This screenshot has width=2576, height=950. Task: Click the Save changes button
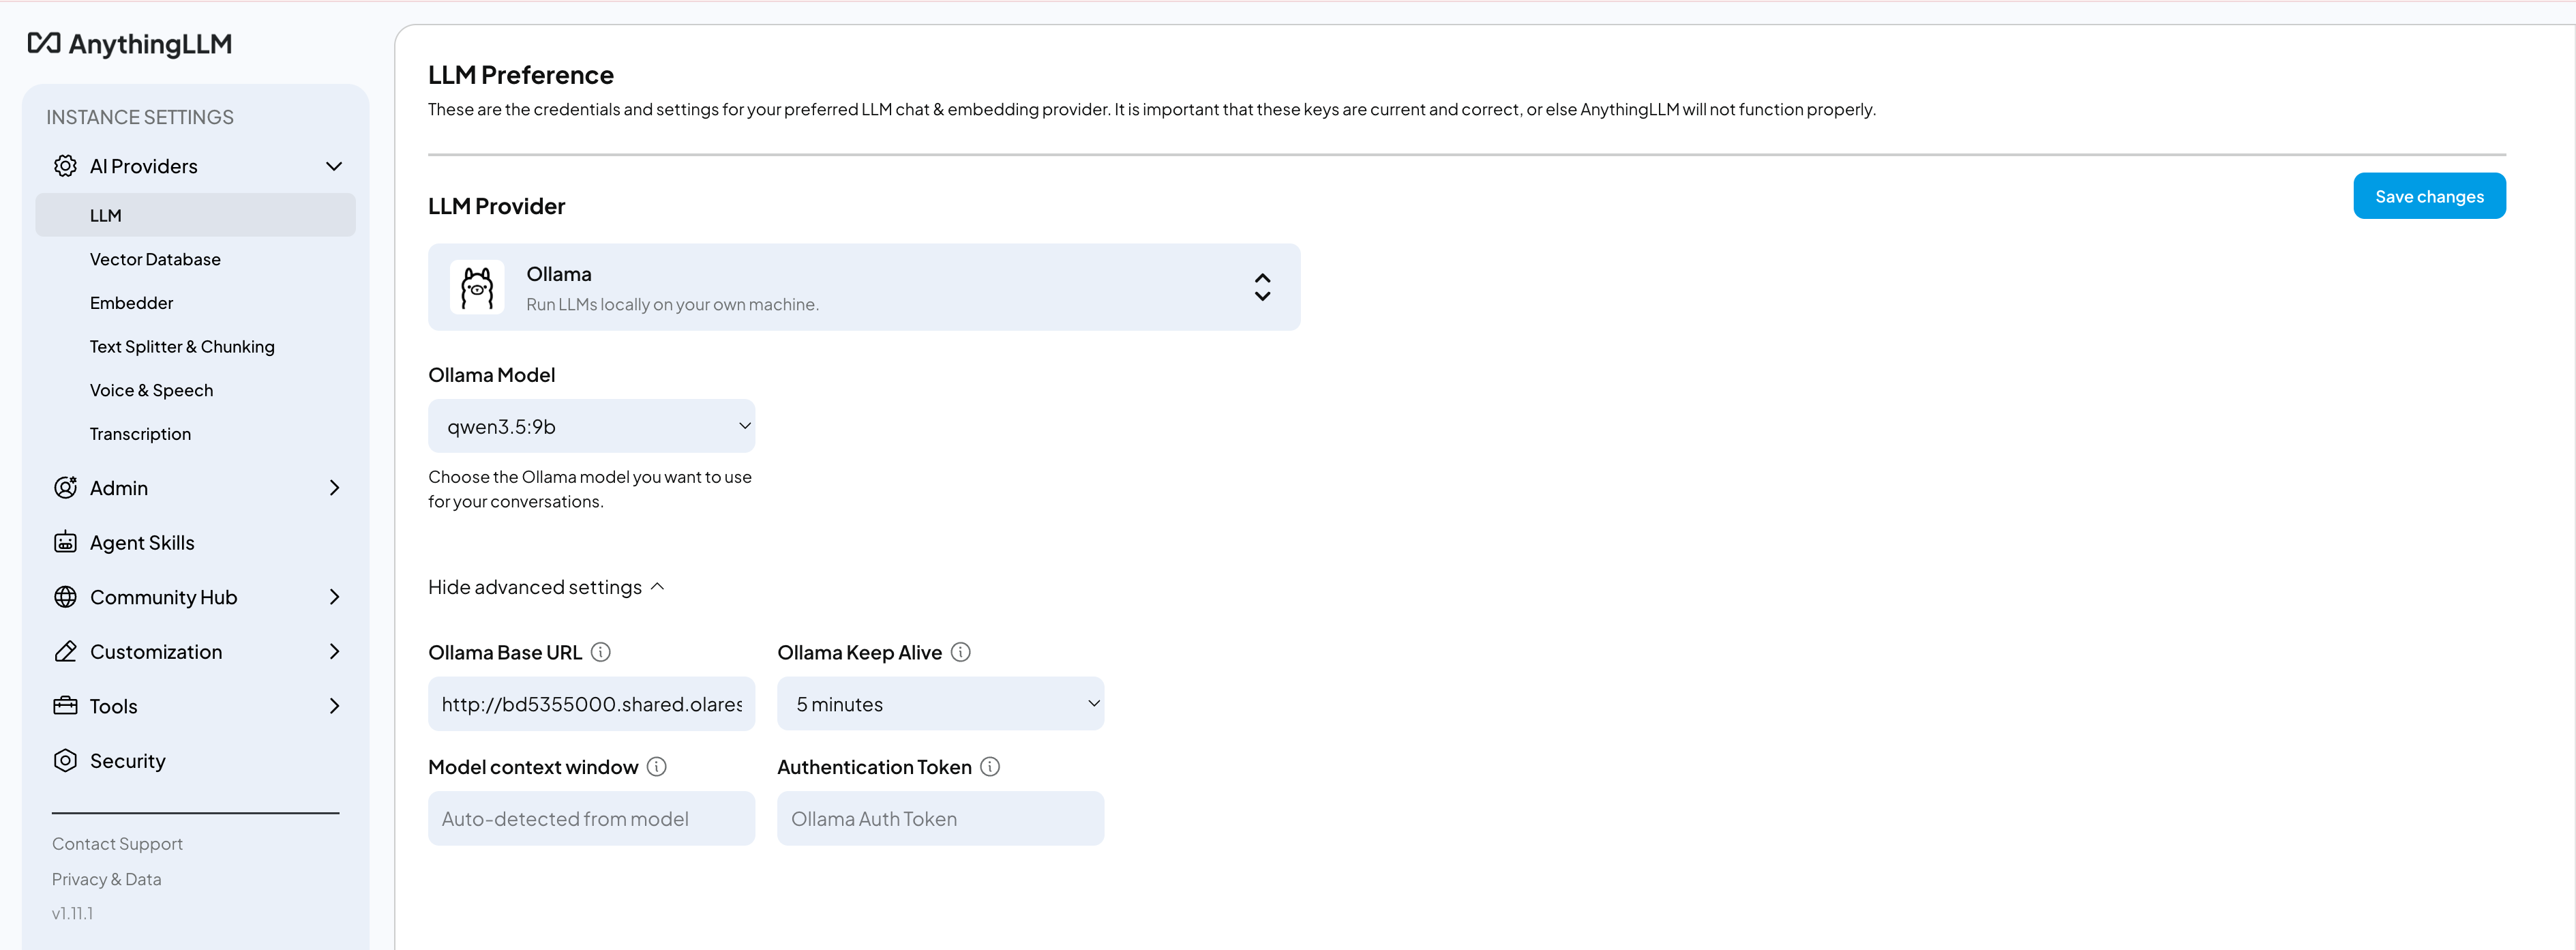click(2429, 196)
